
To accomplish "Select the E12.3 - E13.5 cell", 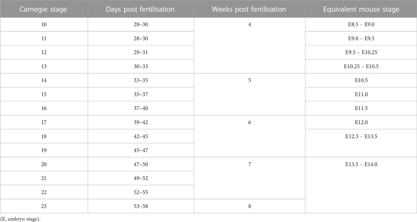I will 361,143.
